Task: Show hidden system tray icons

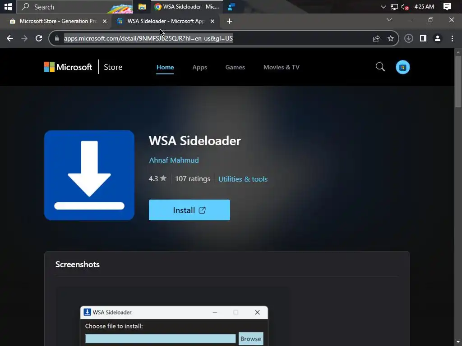Action: [x=383, y=7]
